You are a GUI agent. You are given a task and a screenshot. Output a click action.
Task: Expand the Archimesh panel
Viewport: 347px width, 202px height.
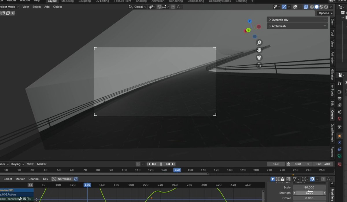[297, 26]
